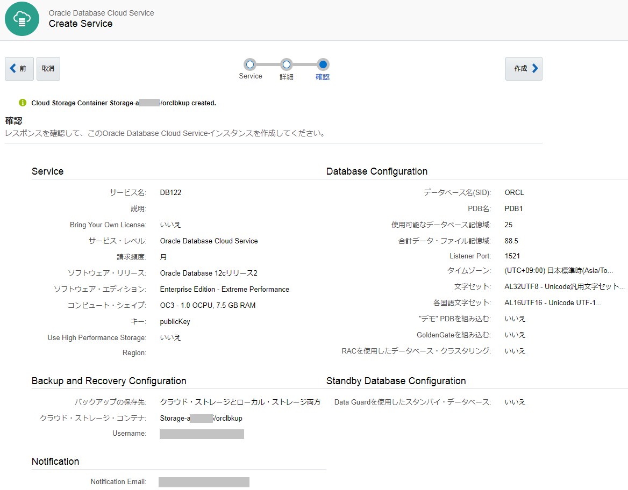Click the Database Configuration heading
Image resolution: width=628 pixels, height=490 pixels.
377,171
